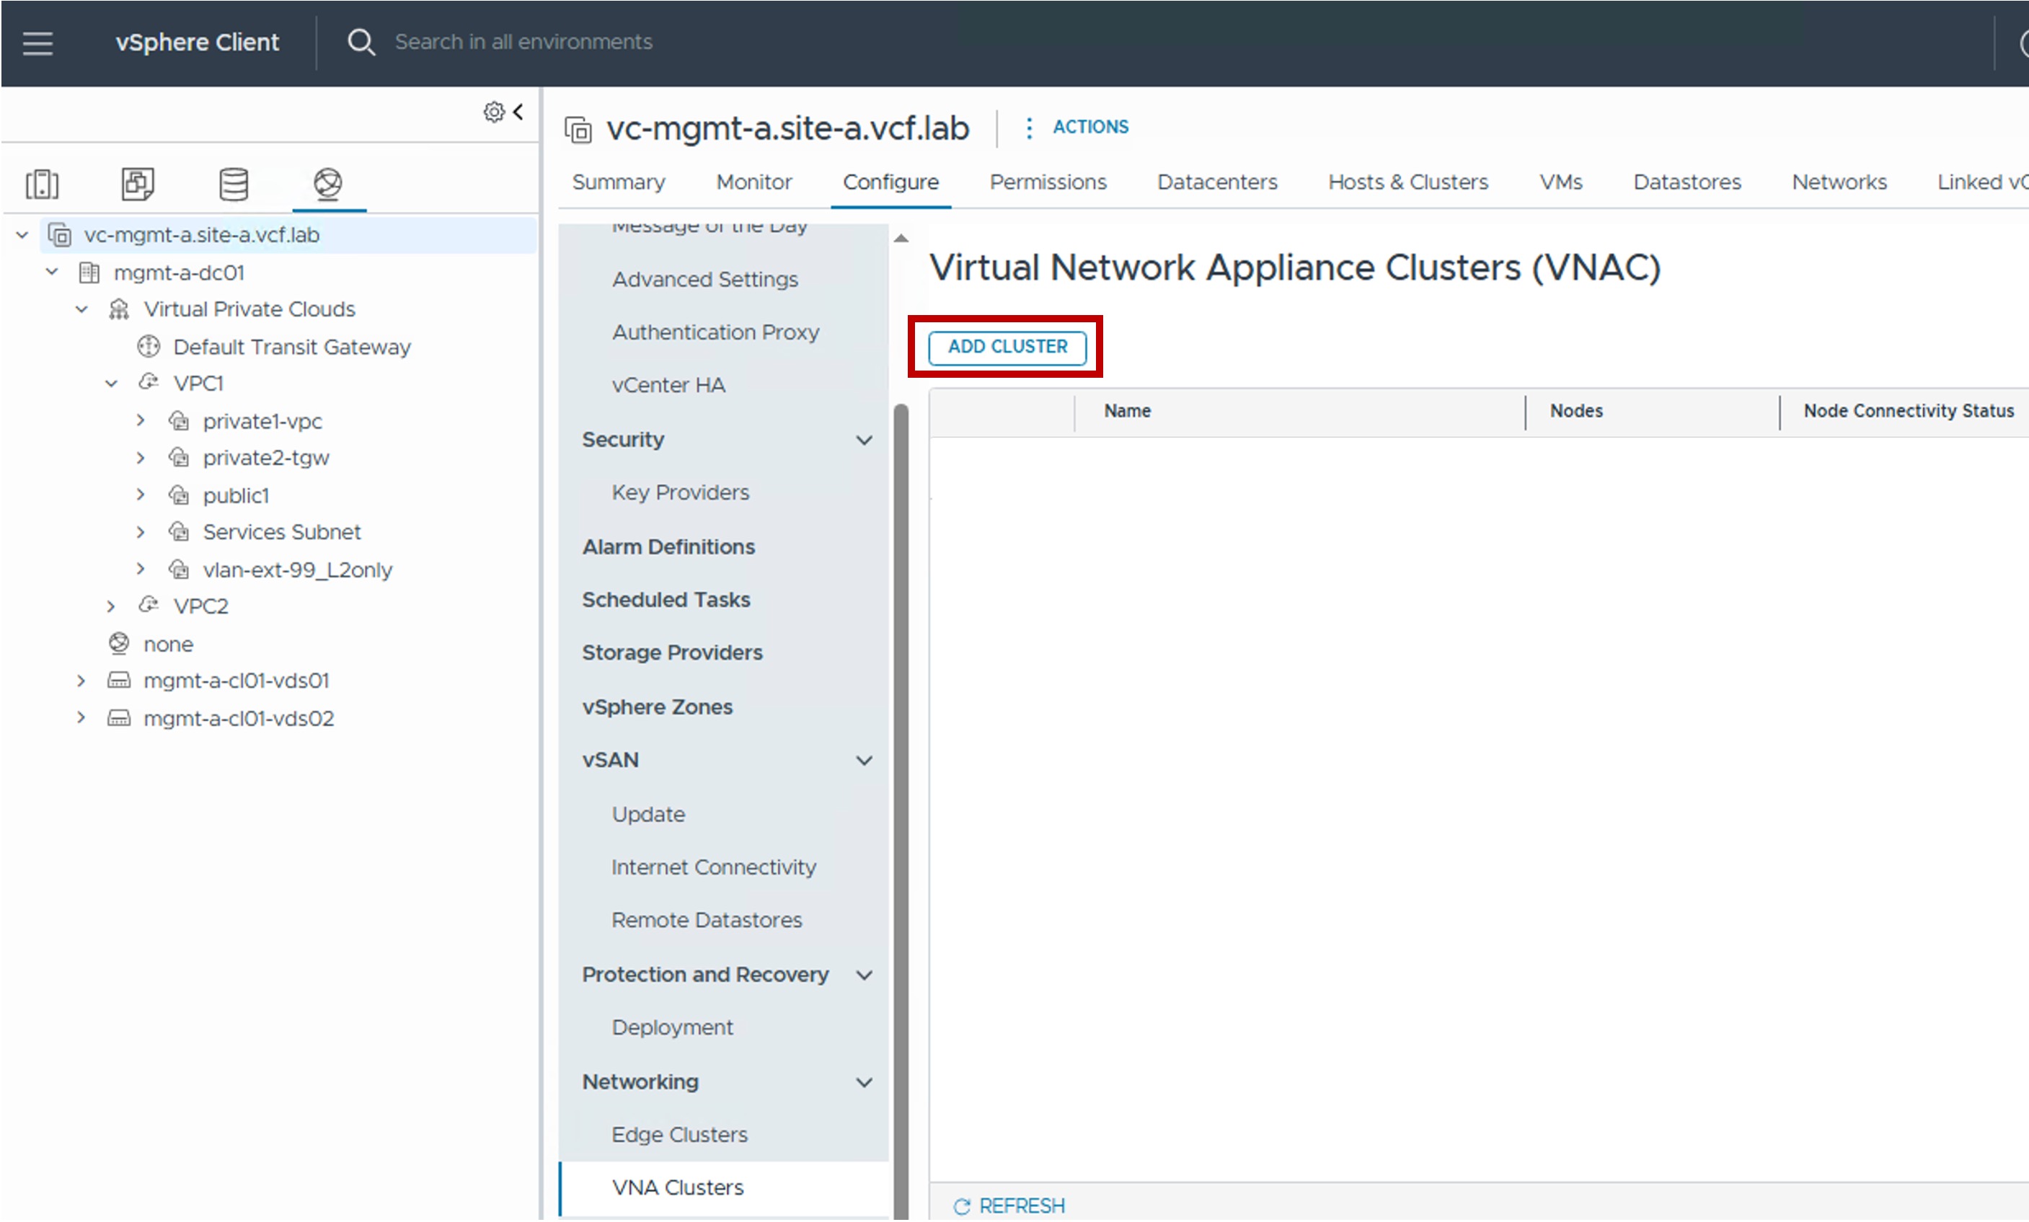The height and width of the screenshot is (1222, 2029).
Task: Select Internet Connectivity menu entry
Action: click(713, 867)
